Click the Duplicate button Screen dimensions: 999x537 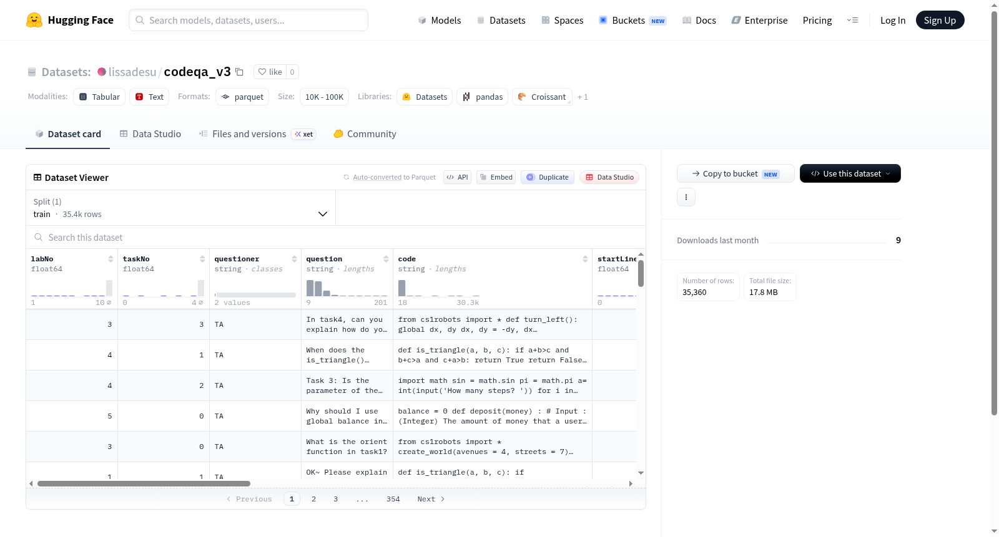click(x=548, y=177)
